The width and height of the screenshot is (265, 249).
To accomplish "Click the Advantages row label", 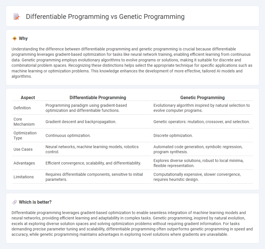I will pos(24,163).
